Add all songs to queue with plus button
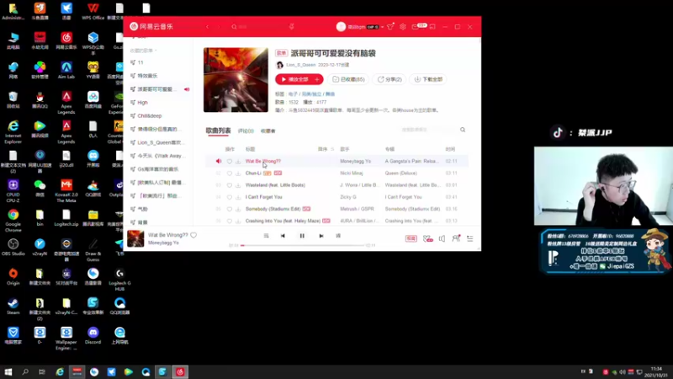This screenshot has width=673, height=379. click(x=317, y=79)
